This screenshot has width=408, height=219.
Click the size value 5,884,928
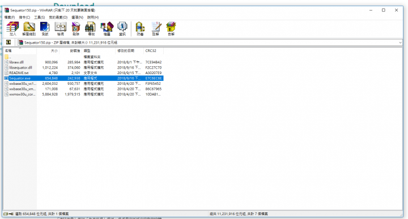[x=50, y=95]
